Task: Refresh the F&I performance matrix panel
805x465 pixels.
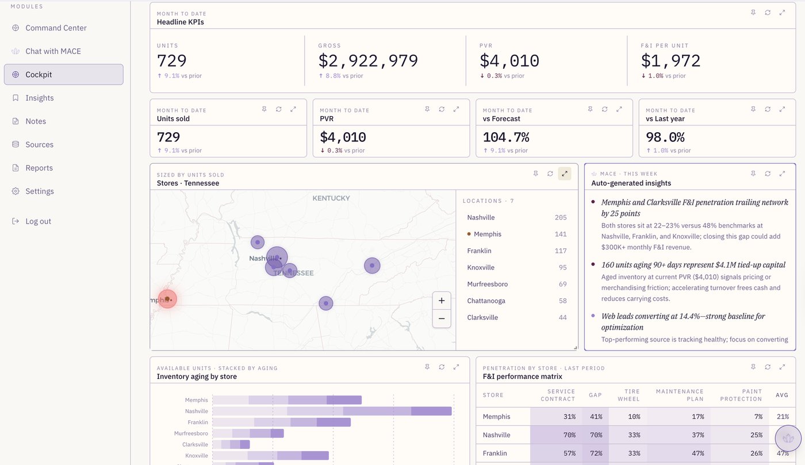Action: click(x=768, y=367)
